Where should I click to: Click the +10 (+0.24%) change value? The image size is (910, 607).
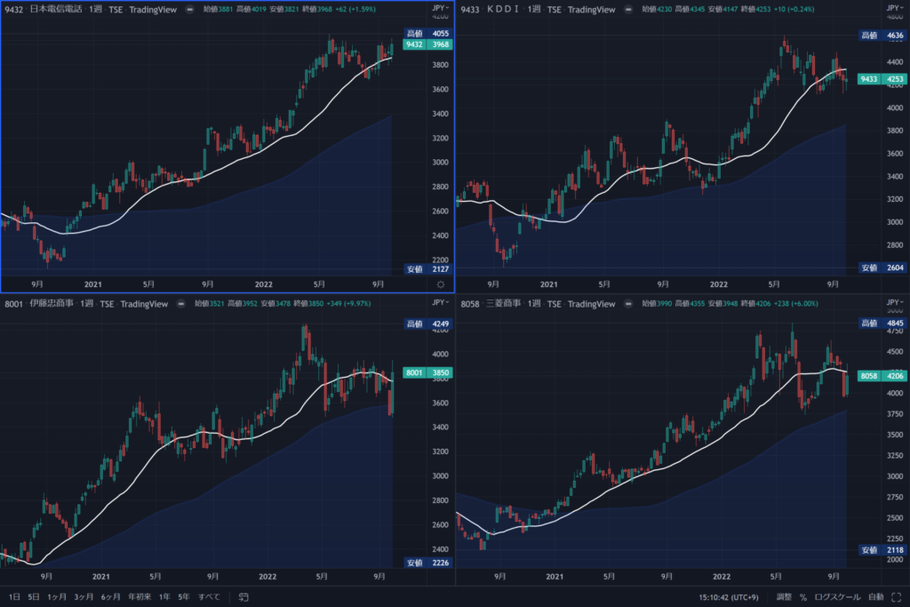794,9
